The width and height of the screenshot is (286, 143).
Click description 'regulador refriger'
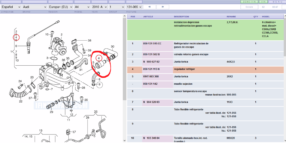184,69
